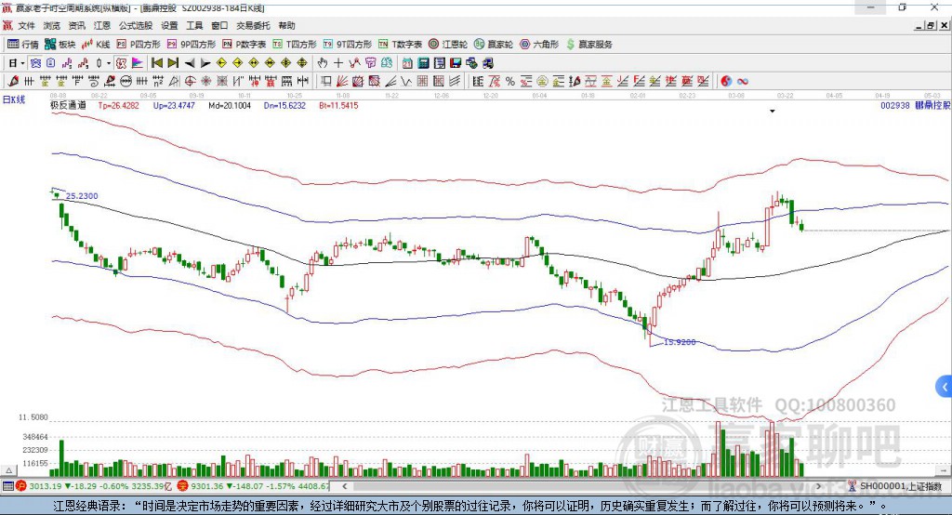952x515 pixels.
Task: Toggle the highlighted blue grid chart mode
Action: tap(36, 62)
